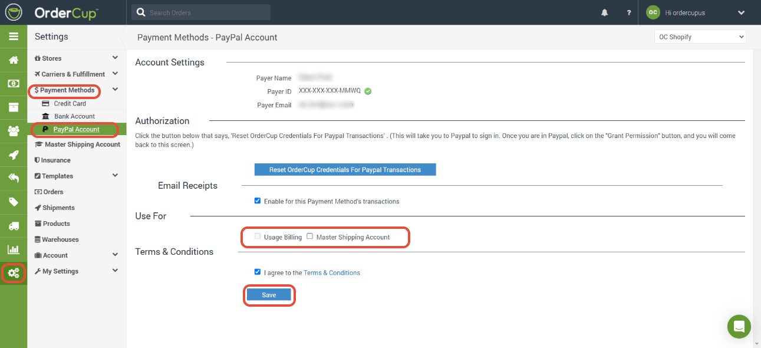Open the help question mark icon

629,12
